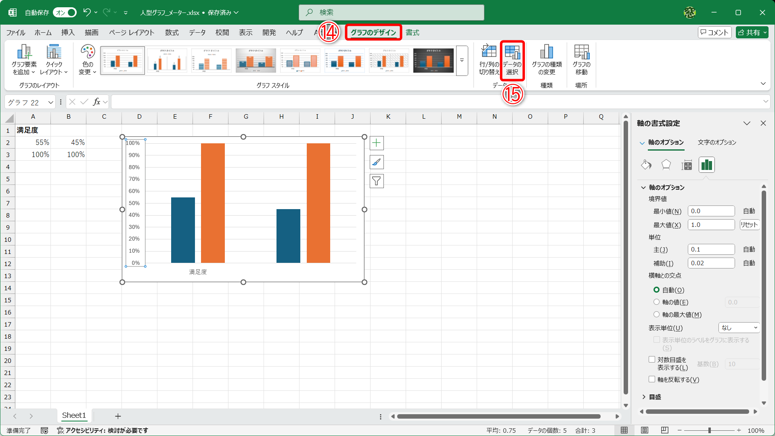Select the fill and line paint bucket icon

point(646,165)
